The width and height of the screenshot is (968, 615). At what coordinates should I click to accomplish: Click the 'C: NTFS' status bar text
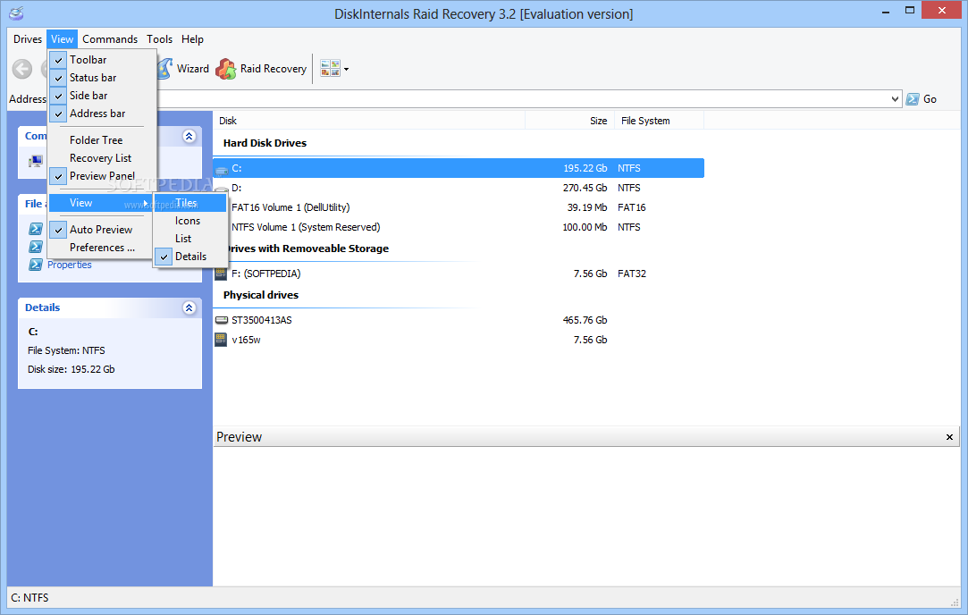(29, 598)
